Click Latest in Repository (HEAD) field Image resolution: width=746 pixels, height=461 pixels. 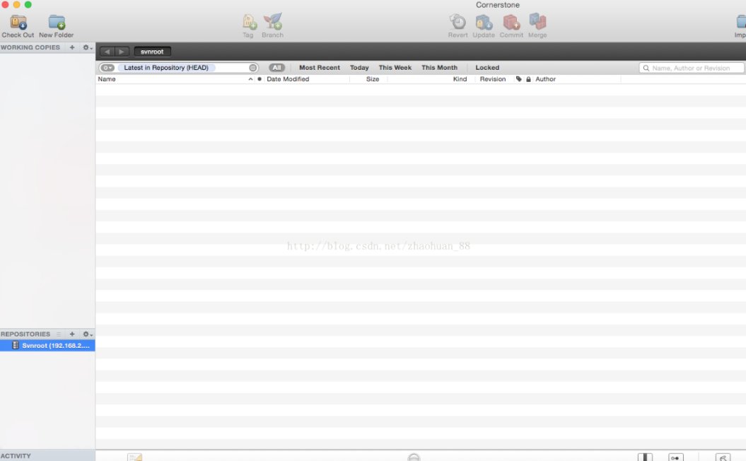click(x=166, y=68)
